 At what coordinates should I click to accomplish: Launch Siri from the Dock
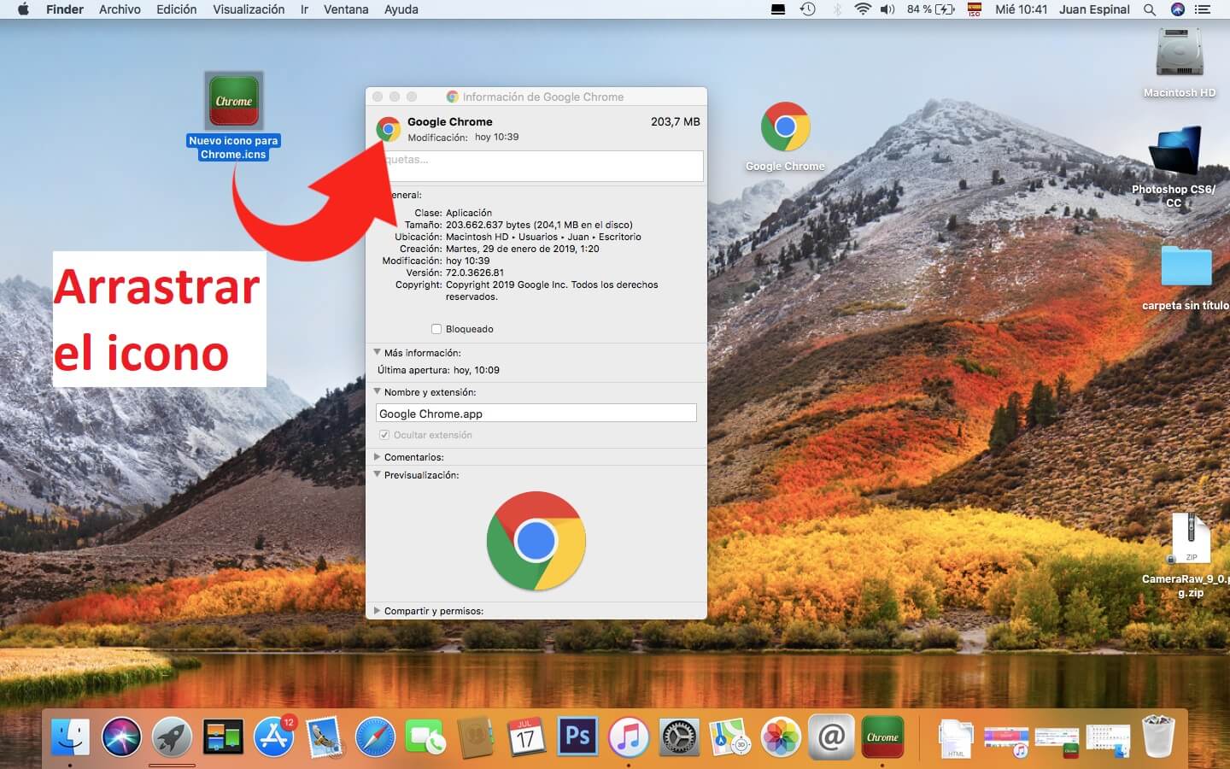coord(121,737)
